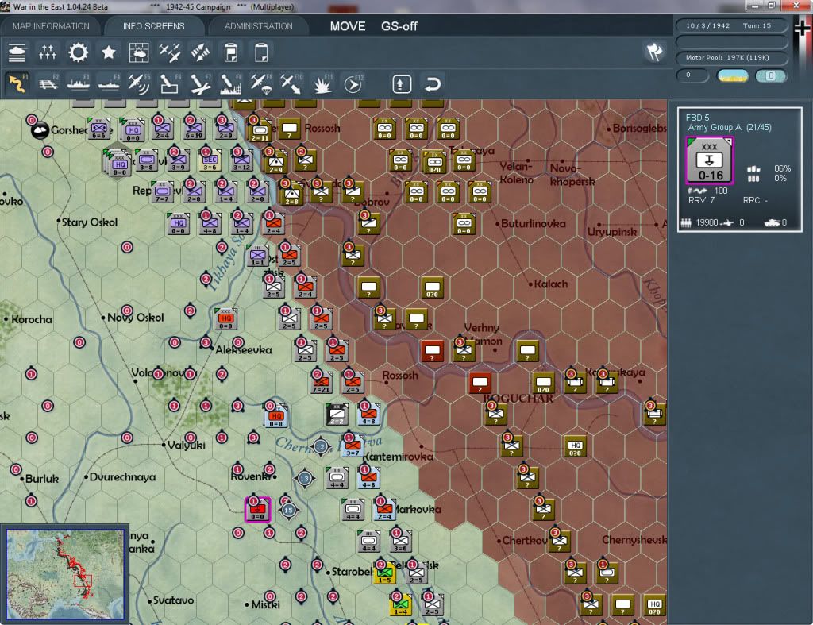The height and width of the screenshot is (625, 813).
Task: Click the 19900 men count
Action: coord(707,222)
